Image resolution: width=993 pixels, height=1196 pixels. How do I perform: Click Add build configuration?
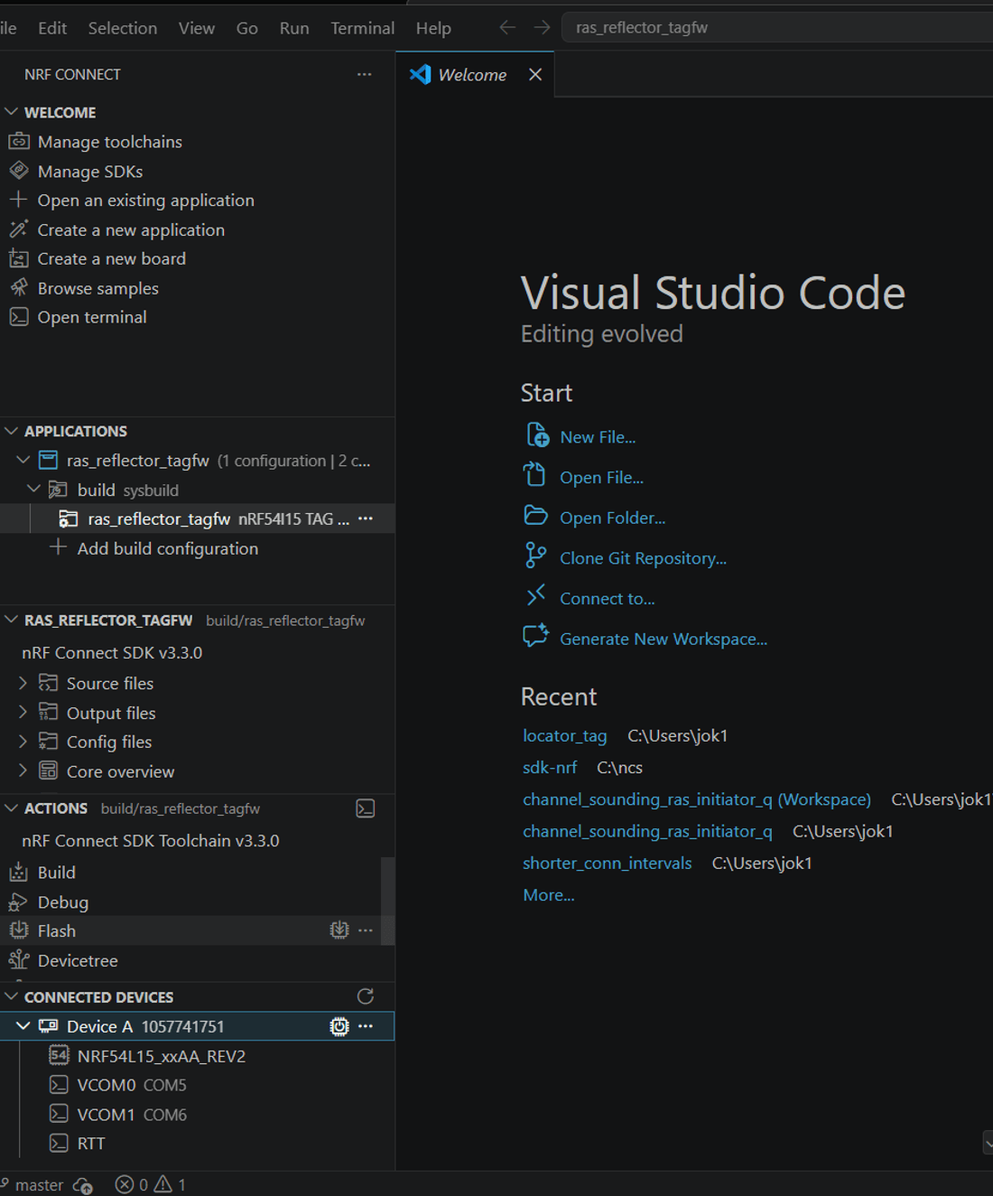coord(167,548)
